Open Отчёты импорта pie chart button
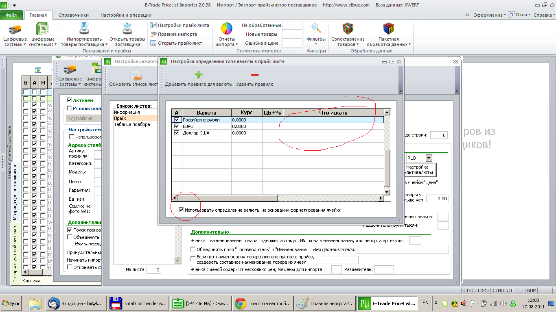Viewport: 556px width, 312px height. pyautogui.click(x=227, y=35)
